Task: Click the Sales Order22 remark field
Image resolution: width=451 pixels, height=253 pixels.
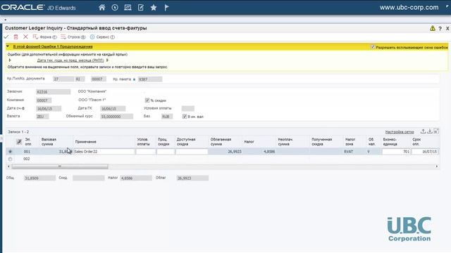Action: (x=104, y=152)
